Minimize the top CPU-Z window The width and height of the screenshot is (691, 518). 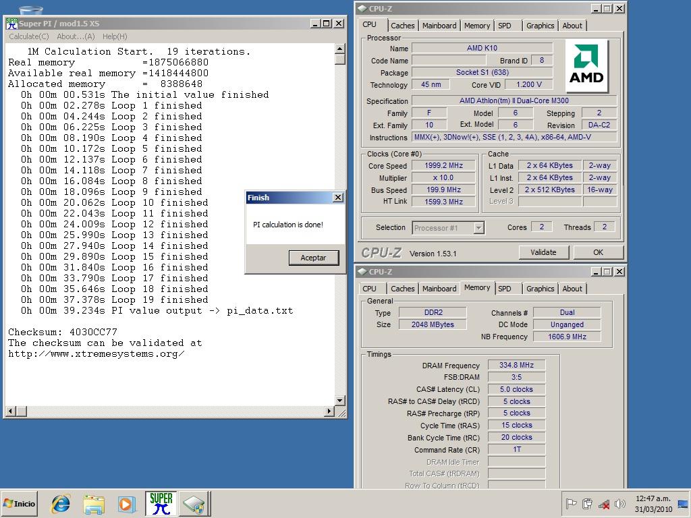coord(596,8)
